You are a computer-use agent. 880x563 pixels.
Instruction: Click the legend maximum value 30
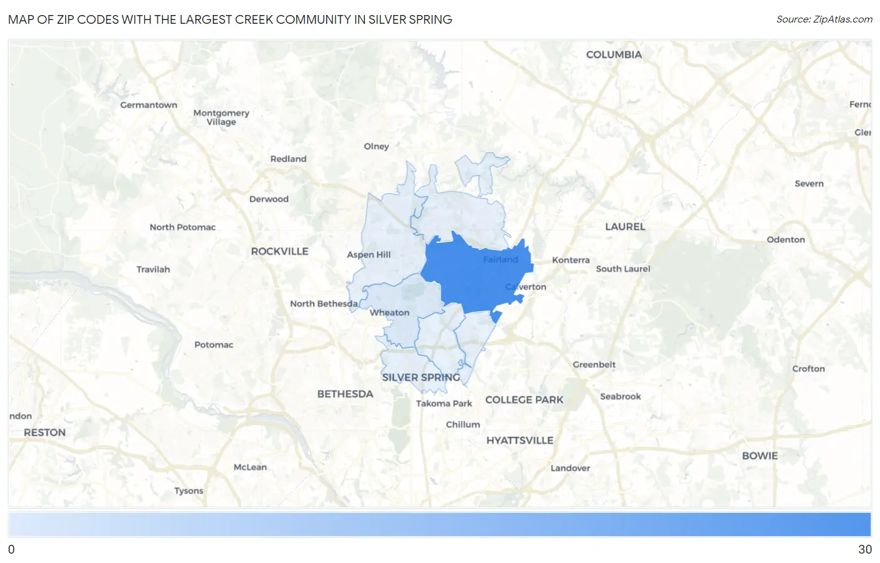tap(864, 549)
